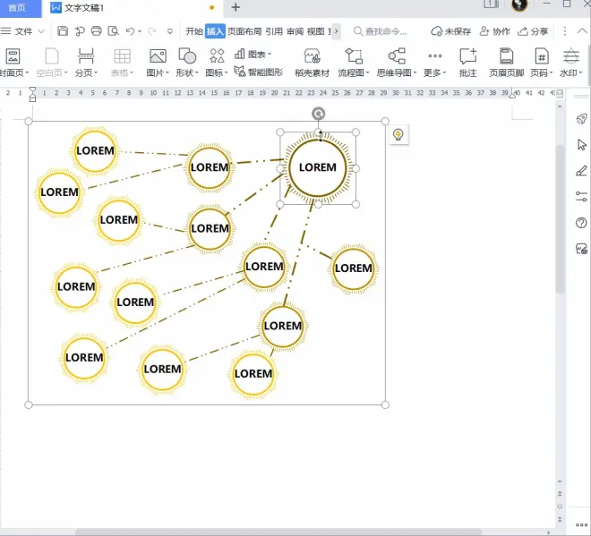Click the Print icon in quick toolbar
591x536 pixels.
click(x=97, y=31)
